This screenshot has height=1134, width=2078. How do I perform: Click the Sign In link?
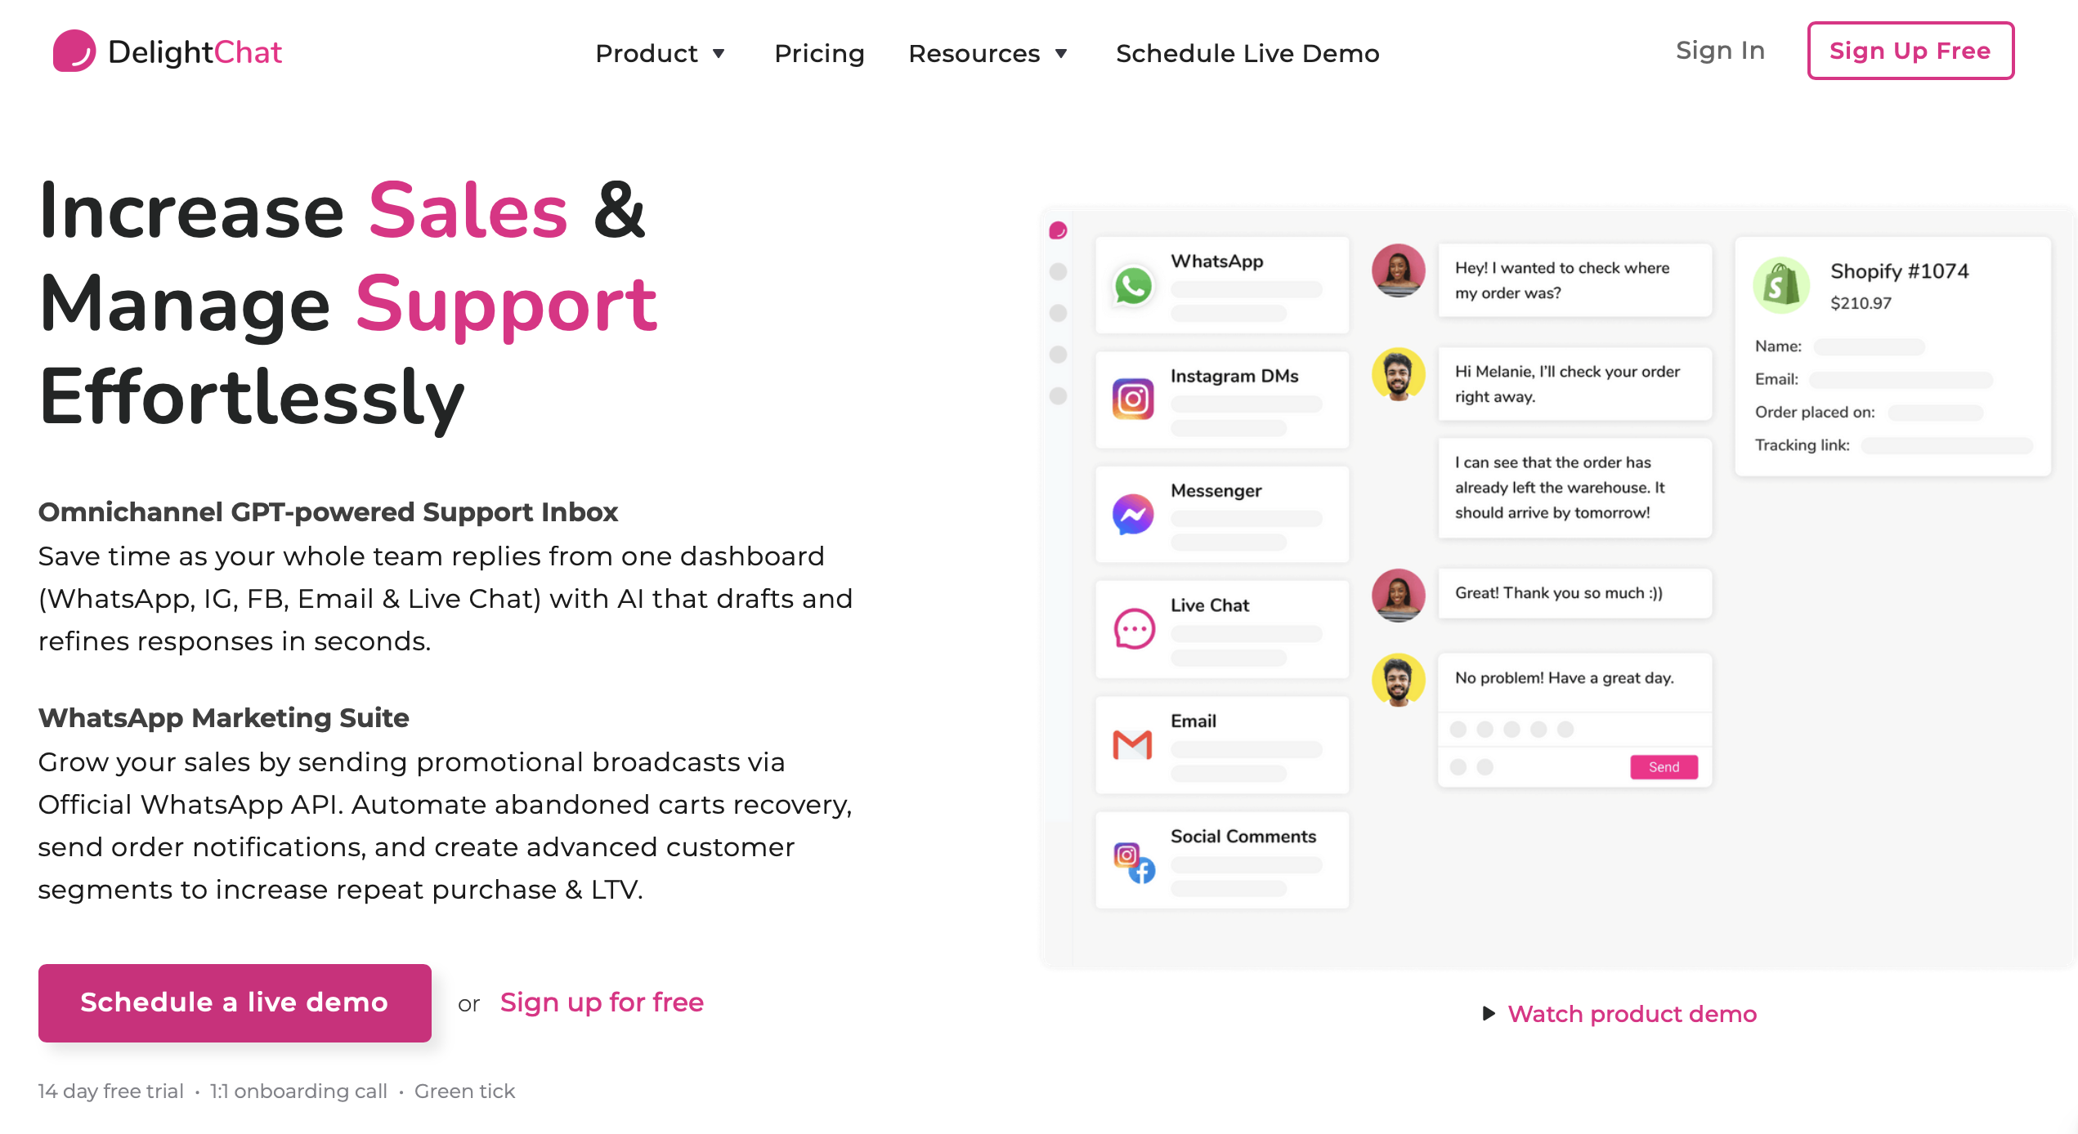click(x=1721, y=51)
